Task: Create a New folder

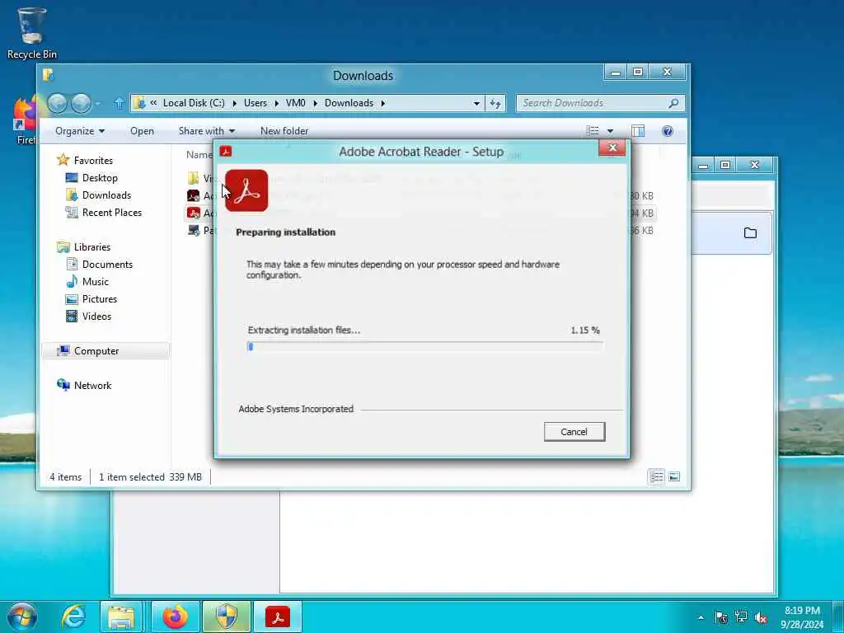Action: [x=284, y=131]
